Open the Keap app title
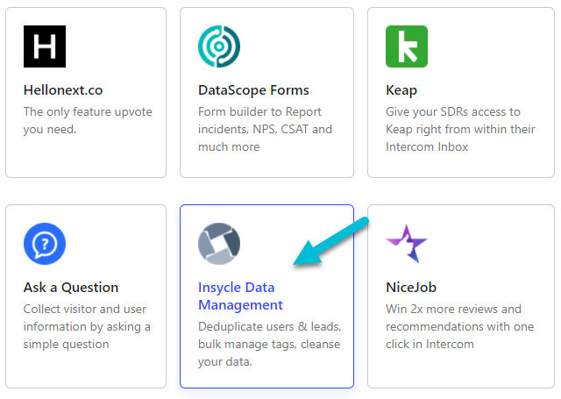The image size is (561, 399). point(401,90)
